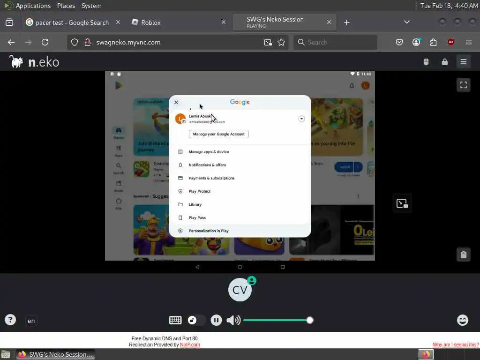
Task: Open uBlock Origin extension icon
Action: (450, 42)
